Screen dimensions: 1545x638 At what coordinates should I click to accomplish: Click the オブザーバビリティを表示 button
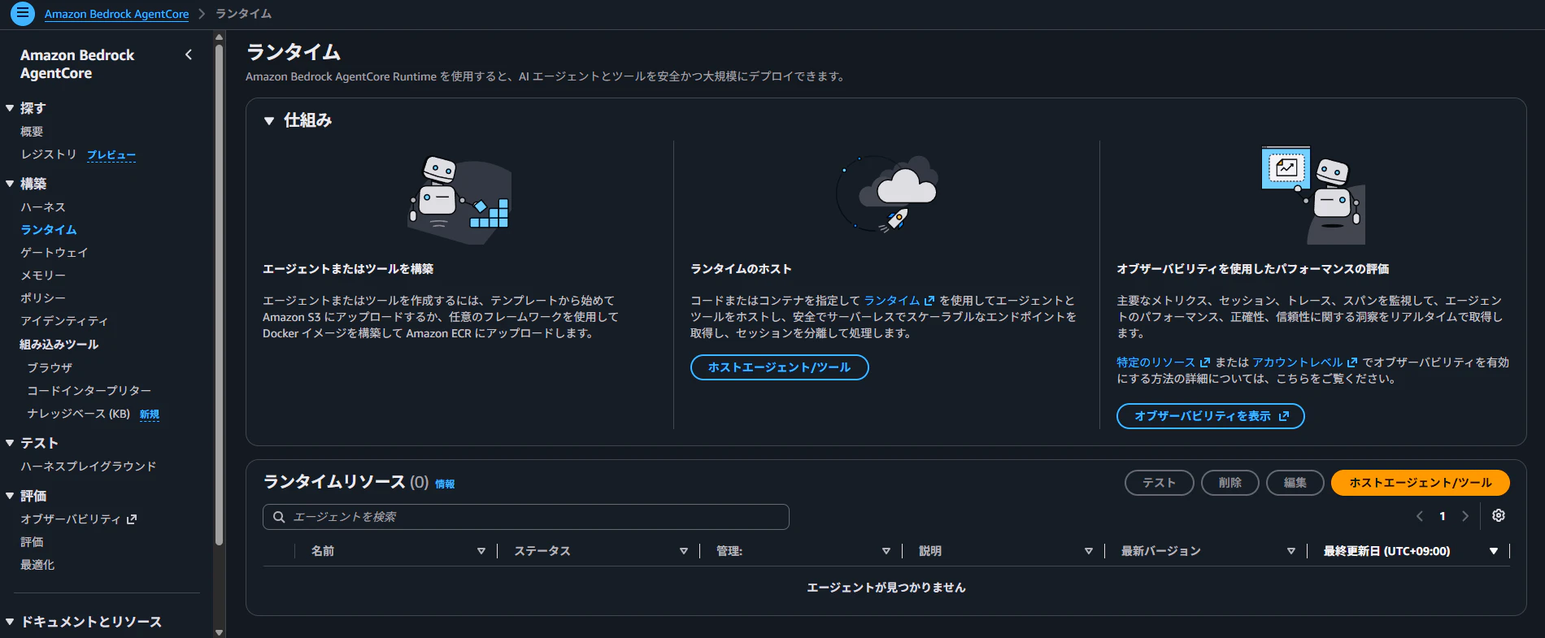coord(1211,416)
